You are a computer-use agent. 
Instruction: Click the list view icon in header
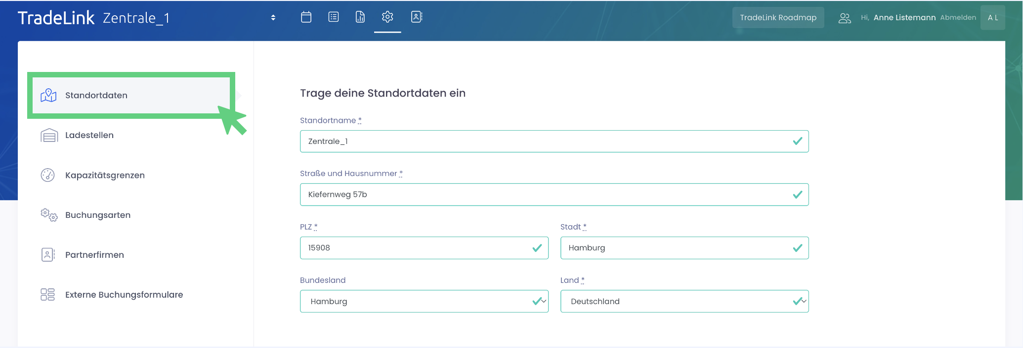pos(334,17)
